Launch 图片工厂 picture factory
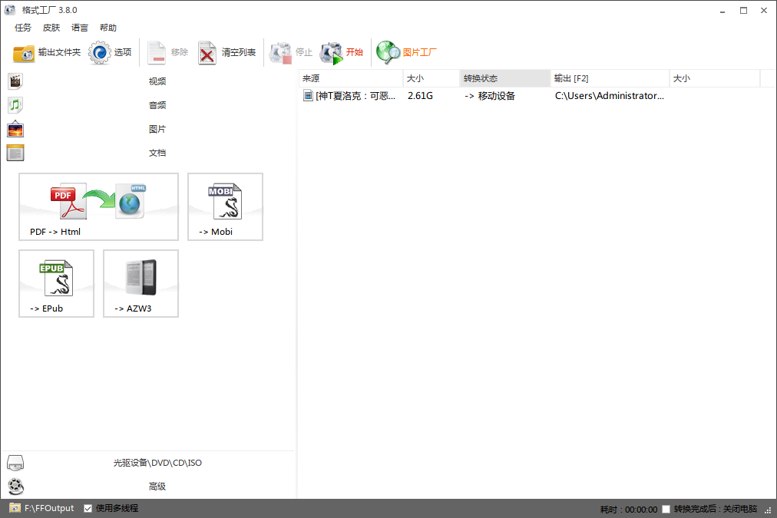 (406, 52)
